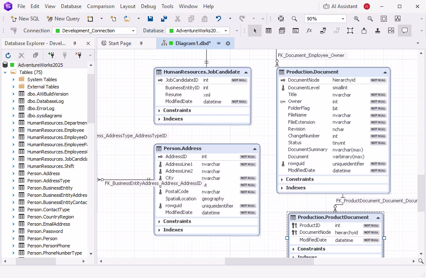Collapse the Production.Document table box

click(x=385, y=72)
